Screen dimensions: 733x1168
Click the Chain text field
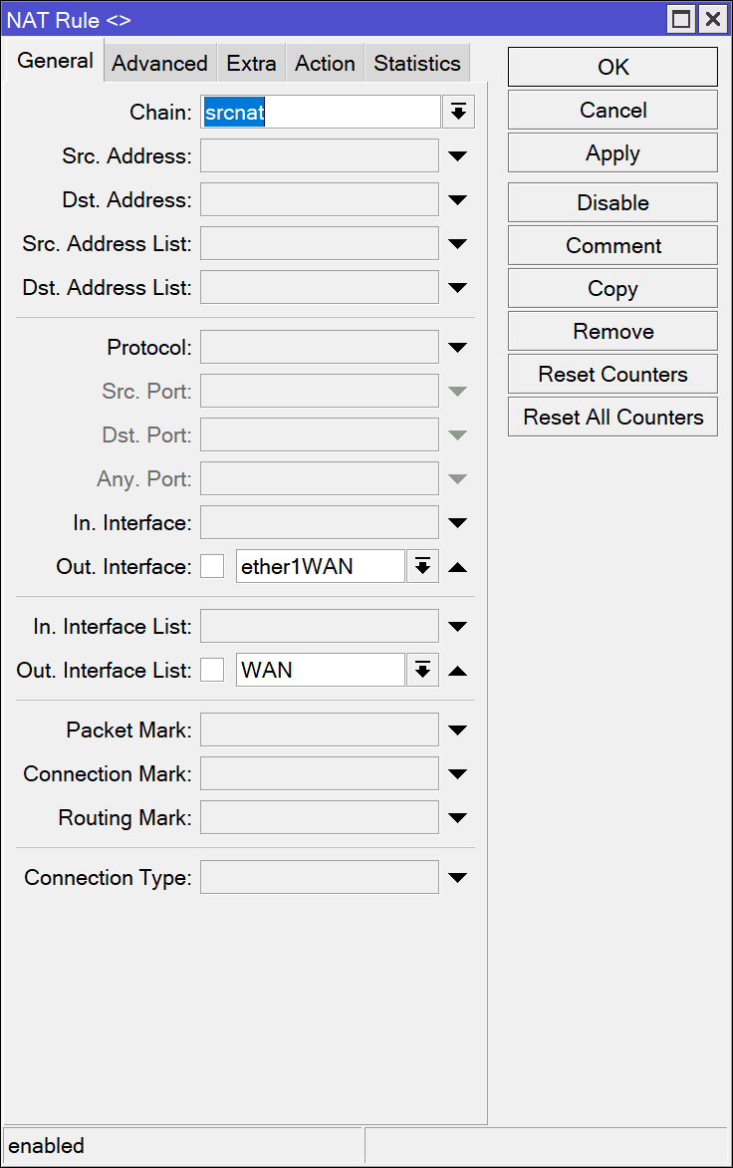[320, 113]
